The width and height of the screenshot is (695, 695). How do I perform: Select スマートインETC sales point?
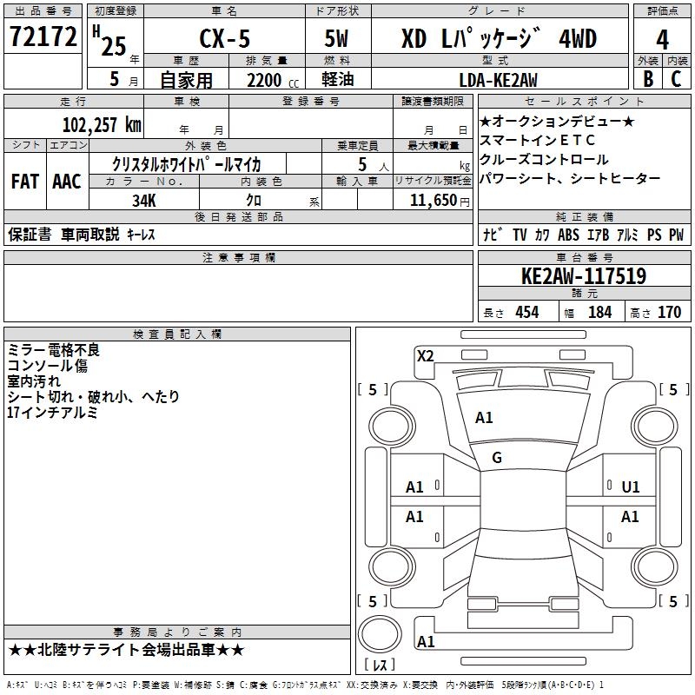coord(537,140)
